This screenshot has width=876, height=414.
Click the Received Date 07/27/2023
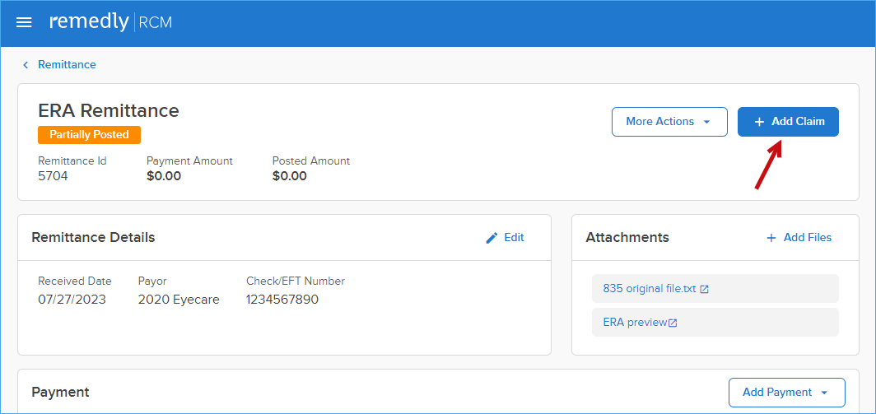click(x=72, y=300)
